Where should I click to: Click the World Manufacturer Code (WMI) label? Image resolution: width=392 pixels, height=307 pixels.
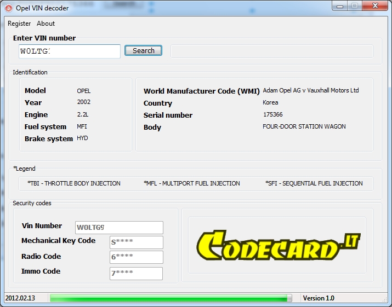point(201,91)
